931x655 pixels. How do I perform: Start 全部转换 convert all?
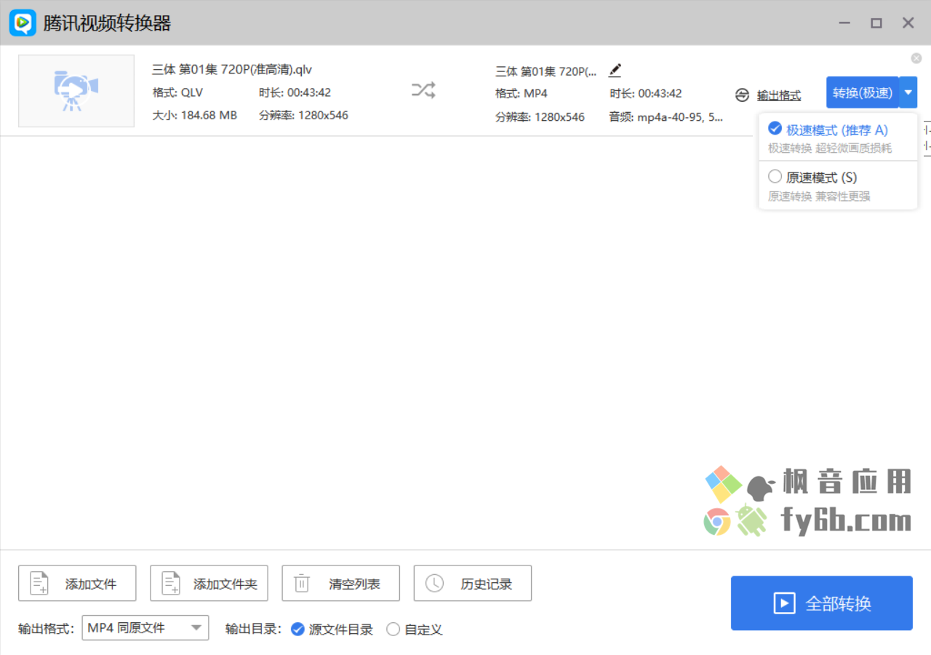[822, 603]
